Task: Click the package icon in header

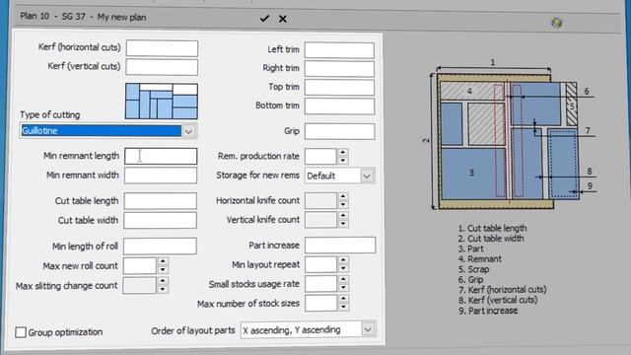Action: 556,23
